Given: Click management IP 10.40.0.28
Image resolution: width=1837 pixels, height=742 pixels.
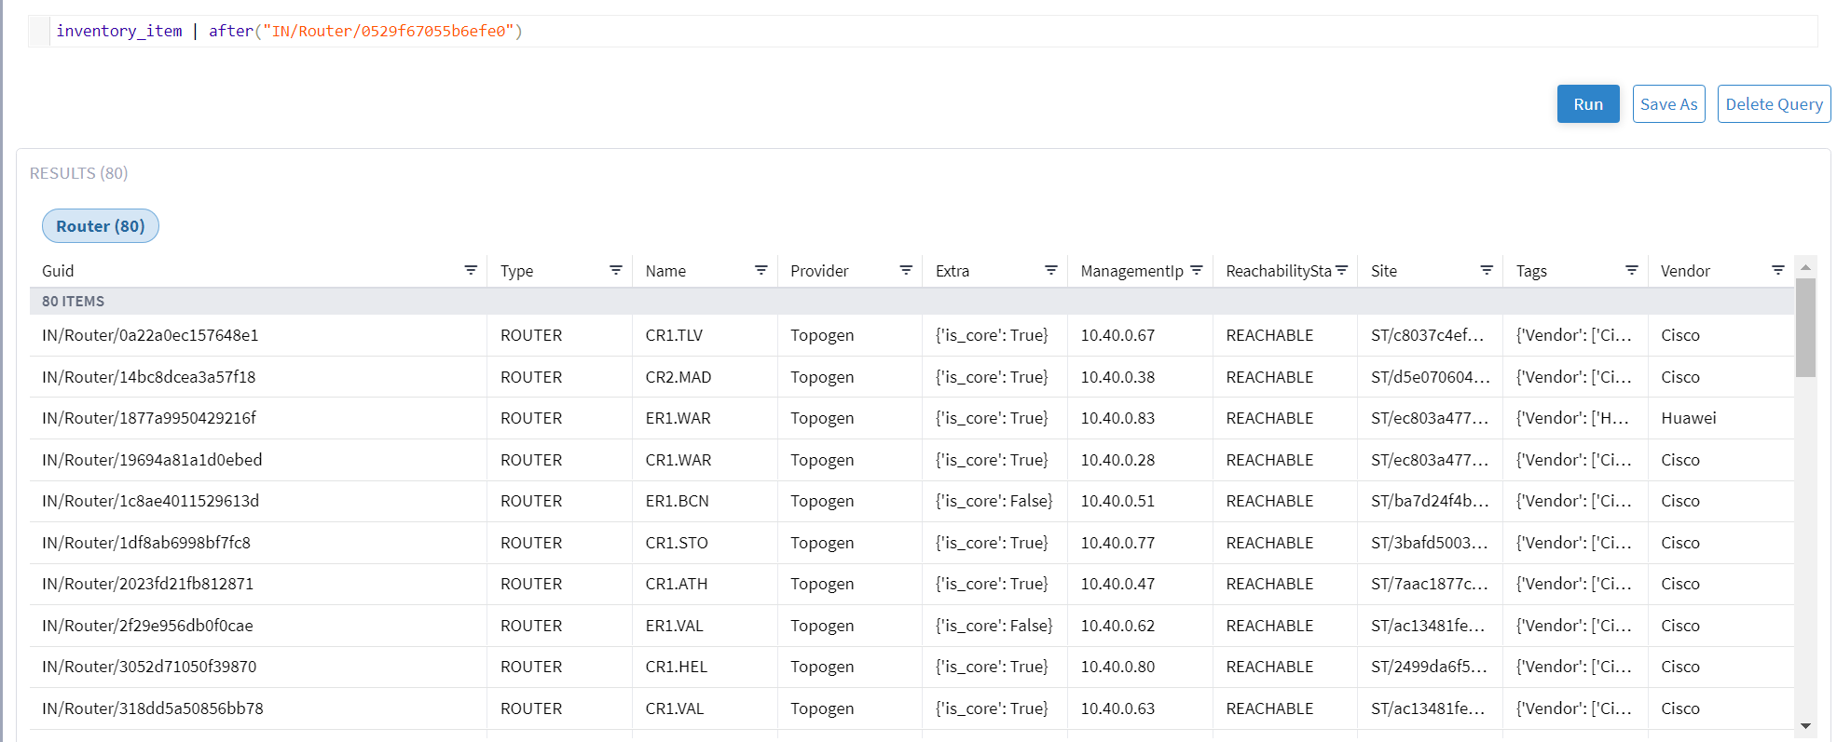Looking at the screenshot, I should click(1117, 460).
